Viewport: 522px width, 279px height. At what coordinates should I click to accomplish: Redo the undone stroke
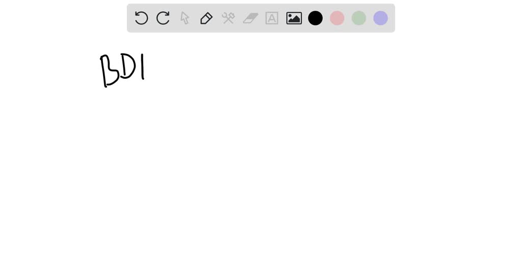(x=163, y=18)
